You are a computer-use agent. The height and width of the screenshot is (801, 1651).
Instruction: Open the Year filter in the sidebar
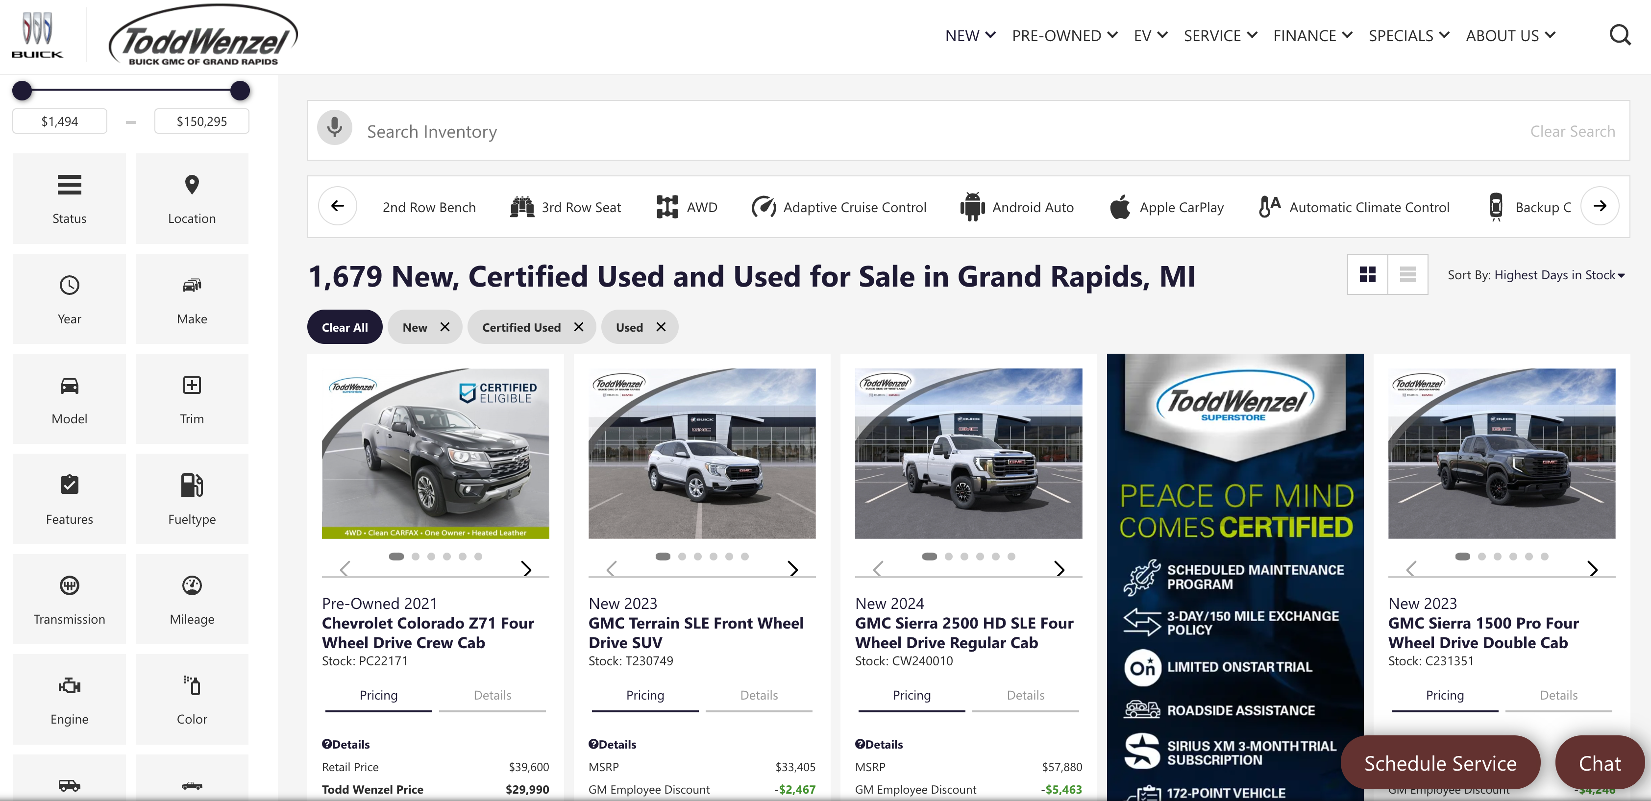click(69, 298)
